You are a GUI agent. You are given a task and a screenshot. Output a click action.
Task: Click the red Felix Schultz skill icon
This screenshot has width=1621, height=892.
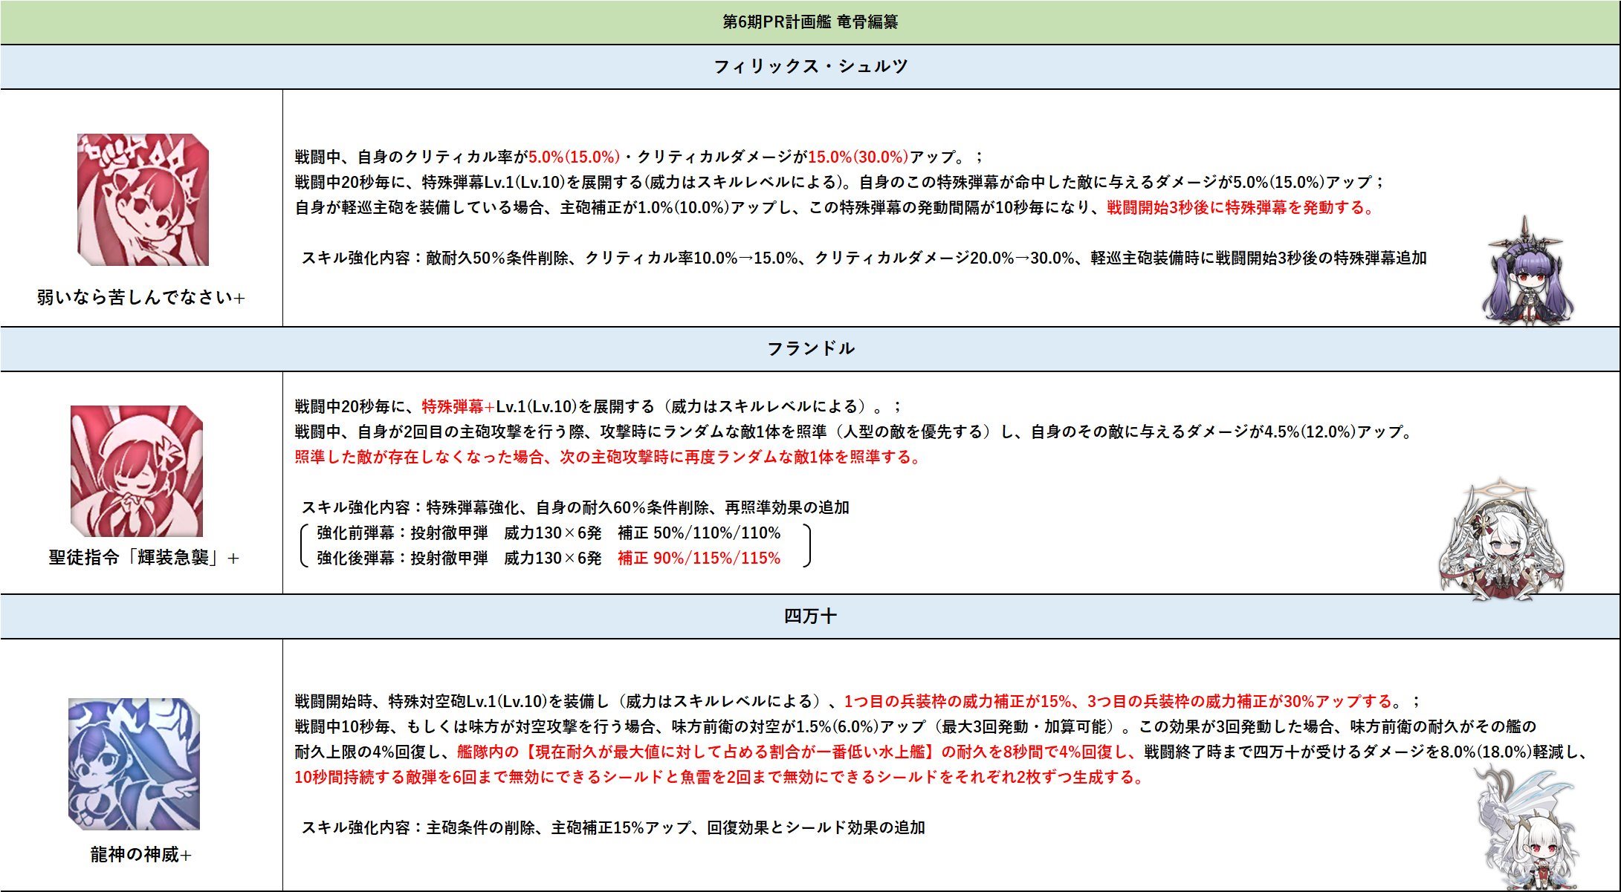[143, 200]
